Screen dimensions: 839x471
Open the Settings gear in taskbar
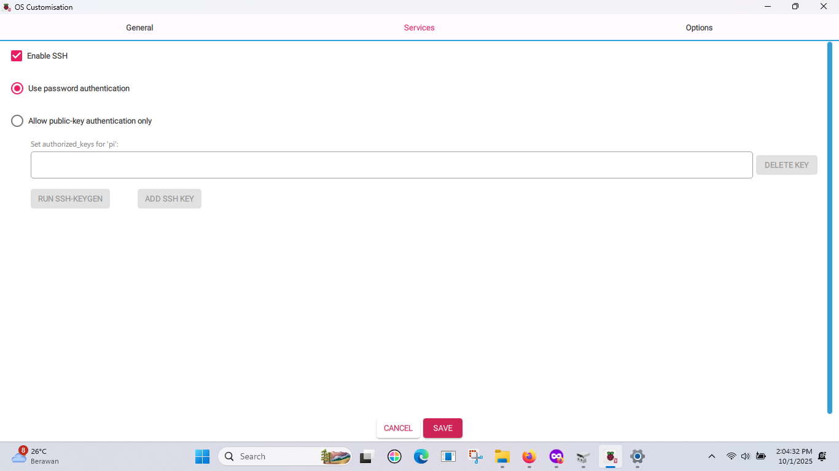[x=637, y=456]
